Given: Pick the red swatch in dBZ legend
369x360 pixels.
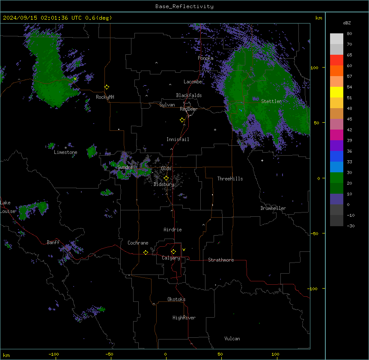Looking at the screenshot, I should (336, 60).
